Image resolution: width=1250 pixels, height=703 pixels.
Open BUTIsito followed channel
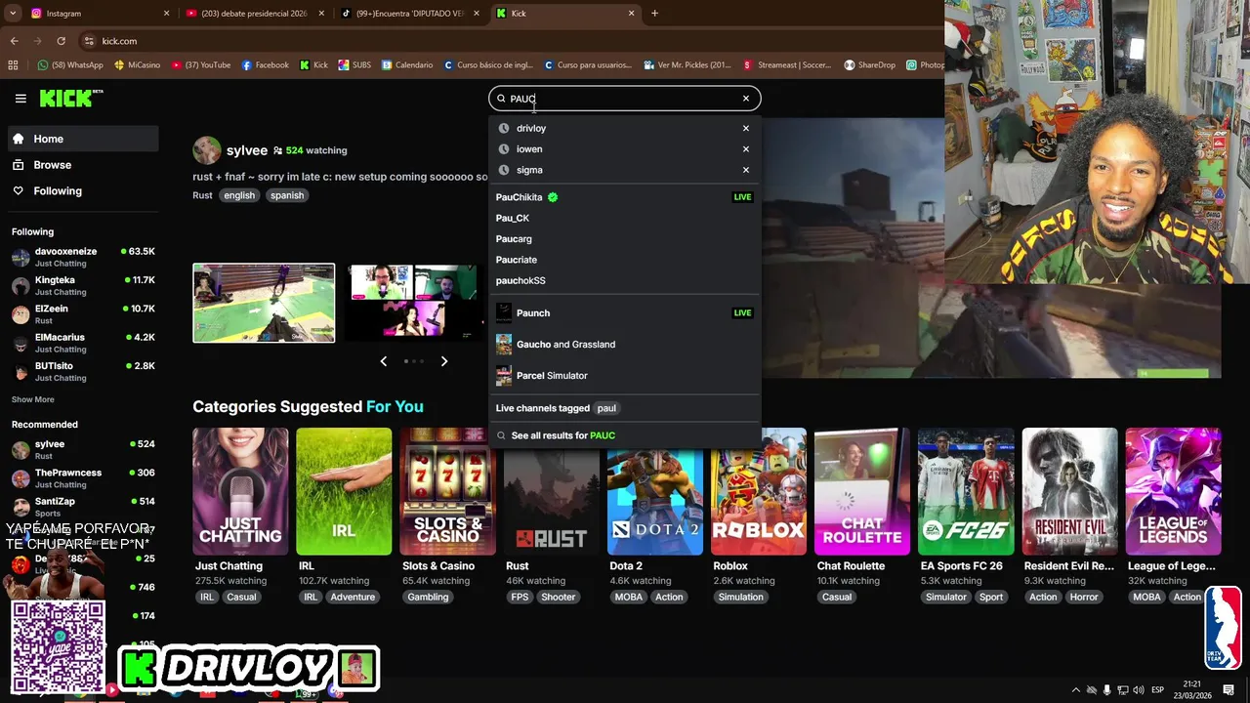(83, 371)
